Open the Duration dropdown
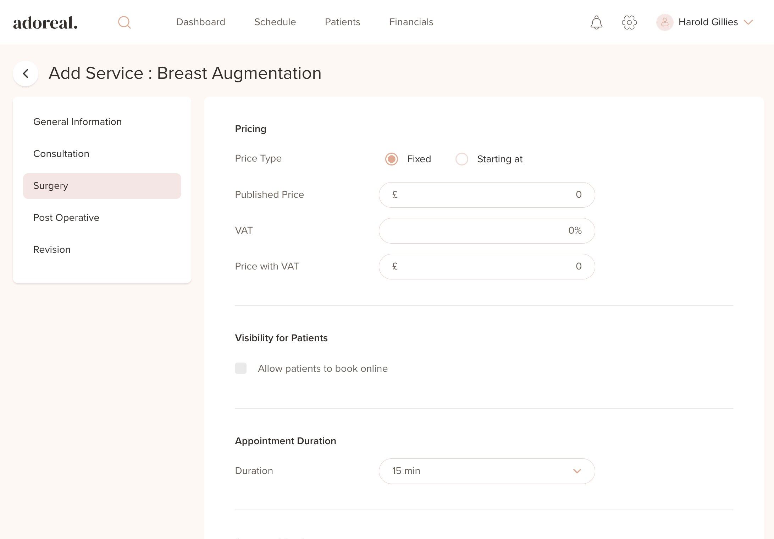Image resolution: width=774 pixels, height=539 pixels. [x=486, y=471]
